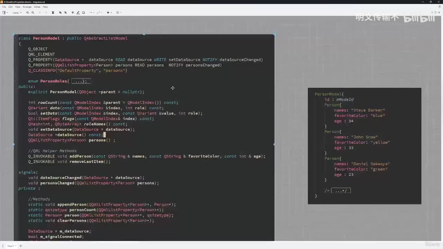The height and width of the screenshot is (249, 443).
Task: Select the Page-1 tab
Action: (x=11, y=246)
